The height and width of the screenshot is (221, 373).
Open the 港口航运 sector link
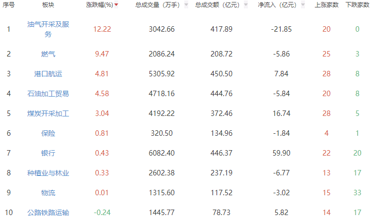coord(48,73)
